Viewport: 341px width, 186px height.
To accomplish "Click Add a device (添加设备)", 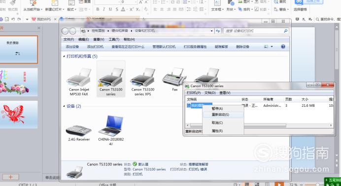I will click(x=72, y=47).
